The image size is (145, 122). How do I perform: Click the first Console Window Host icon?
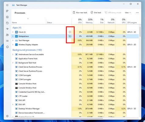tap(16, 84)
